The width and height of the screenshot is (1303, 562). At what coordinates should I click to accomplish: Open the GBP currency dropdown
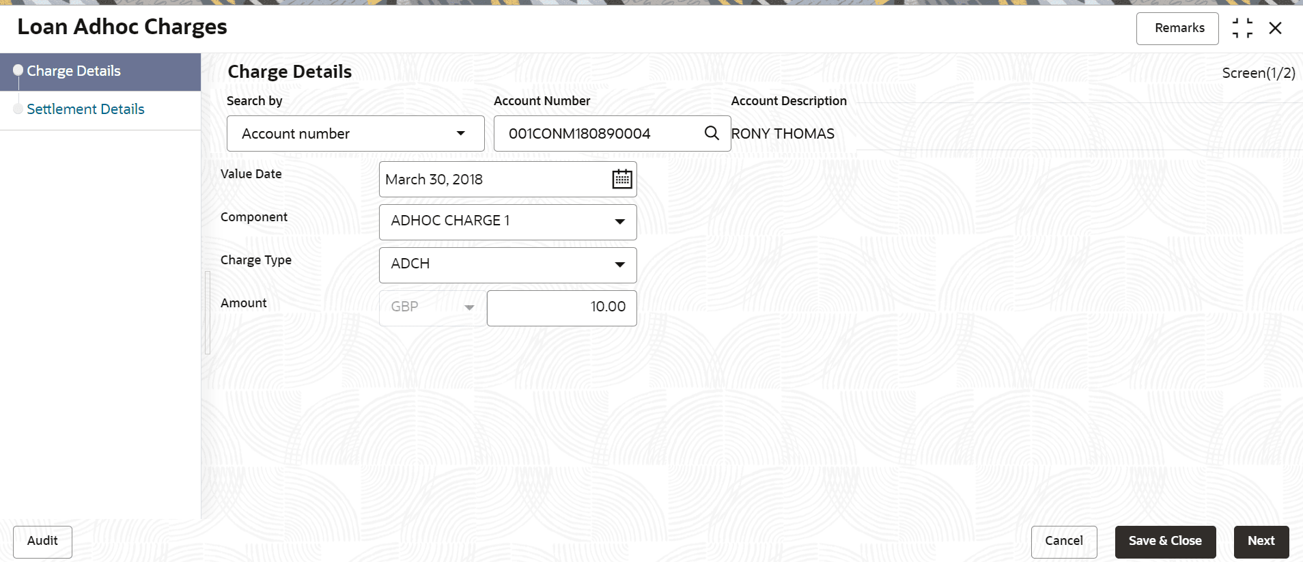469,307
